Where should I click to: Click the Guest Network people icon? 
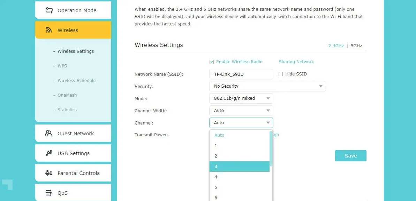pos(49,134)
